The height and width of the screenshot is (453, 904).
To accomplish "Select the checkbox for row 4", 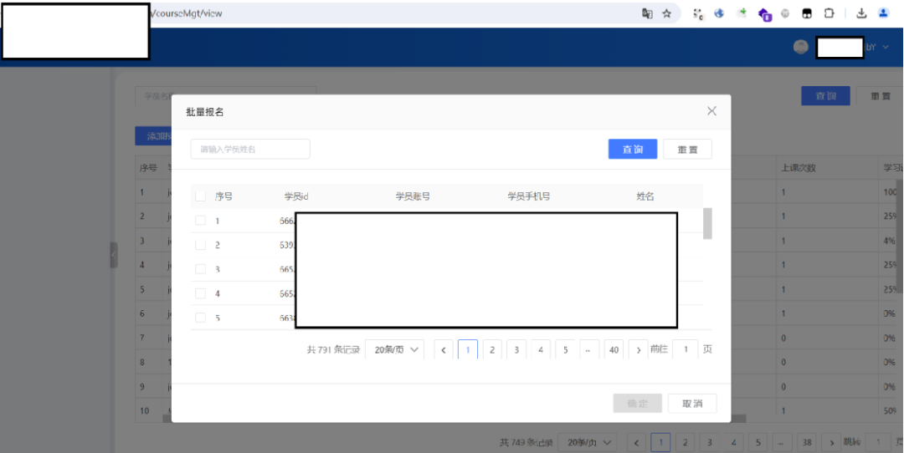I will pos(200,293).
